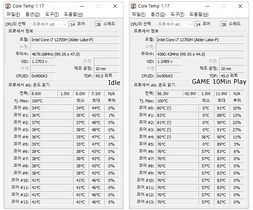Click the Core Temp icon in right window title bar
The height and width of the screenshot is (210, 253).
point(133,6)
